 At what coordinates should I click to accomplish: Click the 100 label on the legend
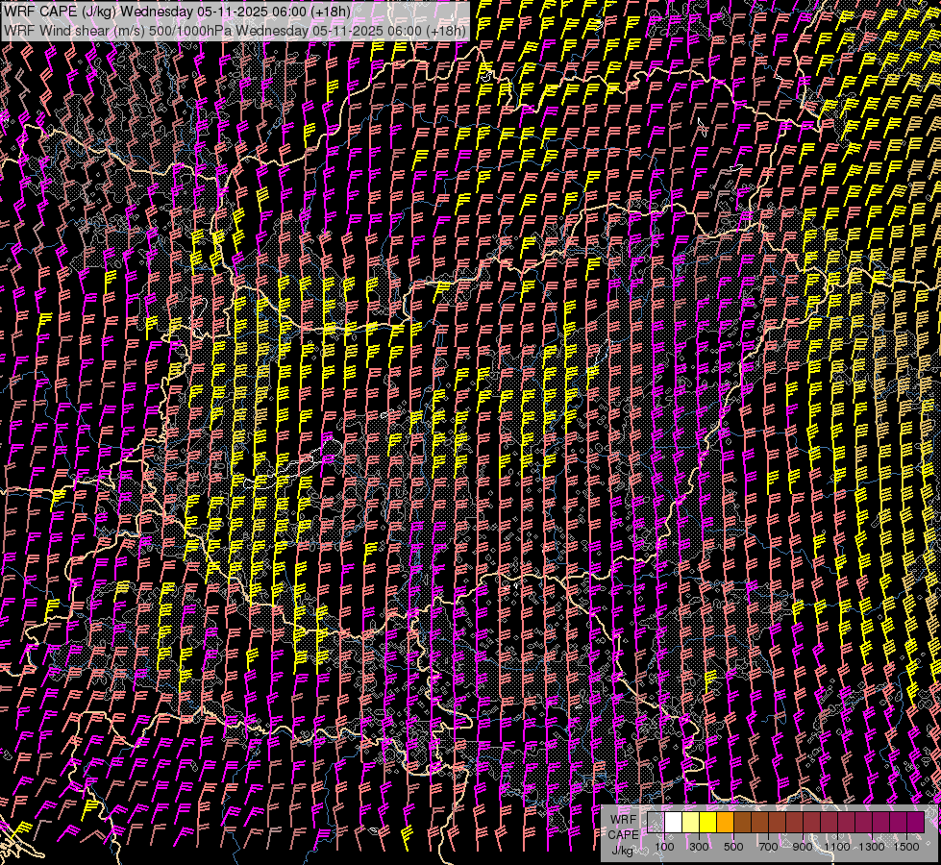point(664,847)
